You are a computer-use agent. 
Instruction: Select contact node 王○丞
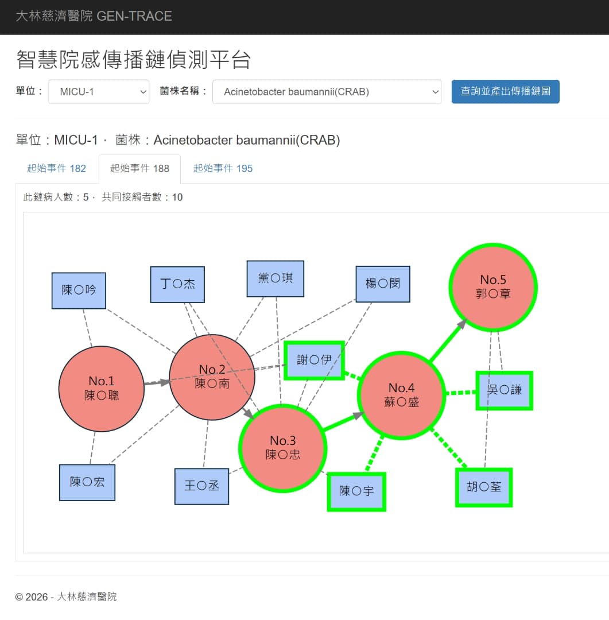pos(201,486)
